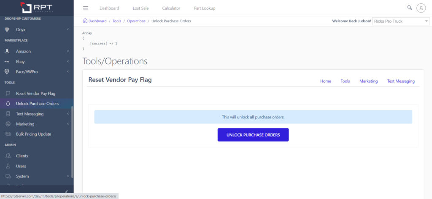This screenshot has width=432, height=199.
Task: Expand the Amazon submenu chevron
Action: click(68, 51)
